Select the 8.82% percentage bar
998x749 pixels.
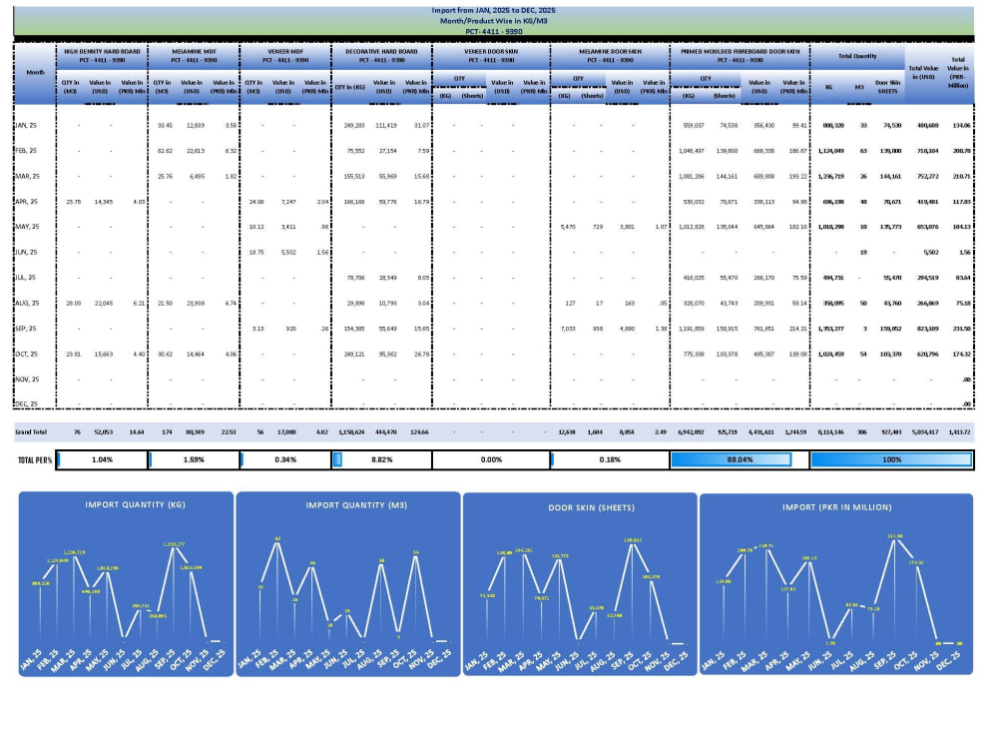point(381,459)
